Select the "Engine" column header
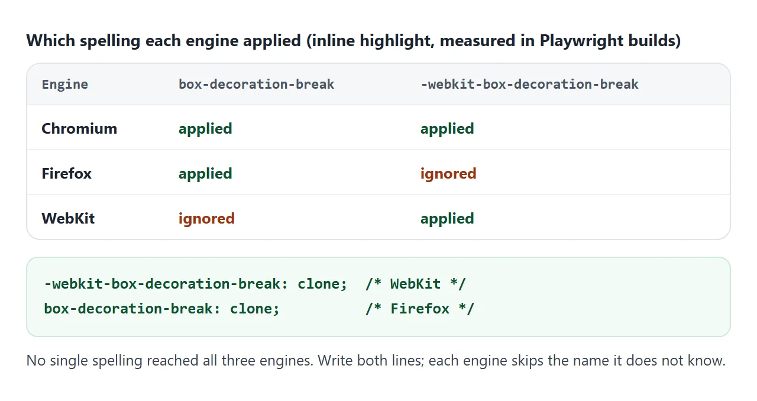Viewport: 757px width, 401px height. click(64, 84)
